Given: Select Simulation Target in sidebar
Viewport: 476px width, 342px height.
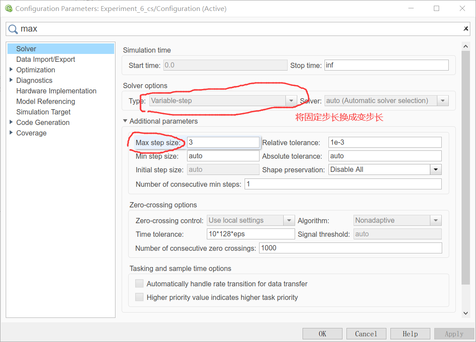Looking at the screenshot, I should [x=43, y=112].
